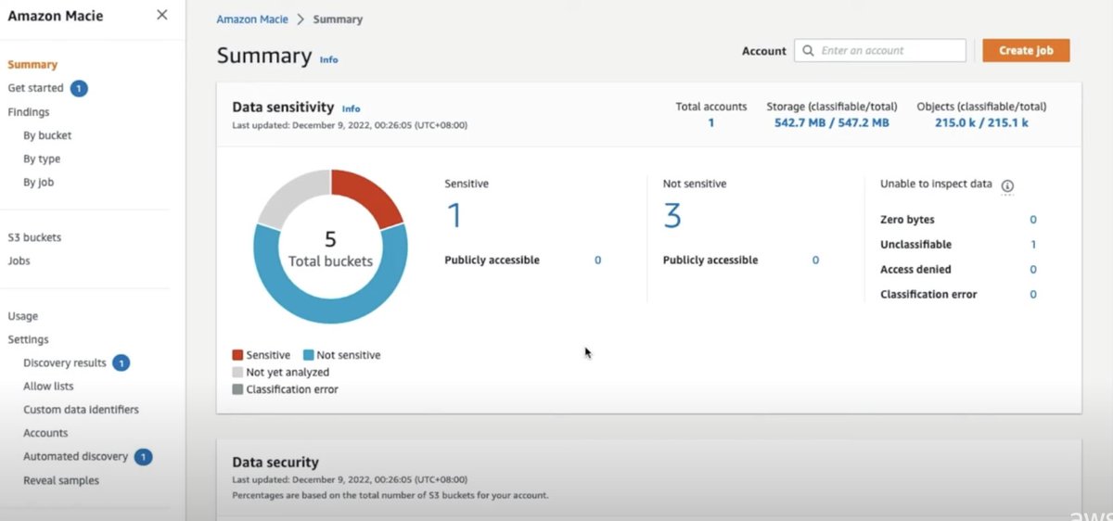Click the Create job button

[x=1026, y=50]
